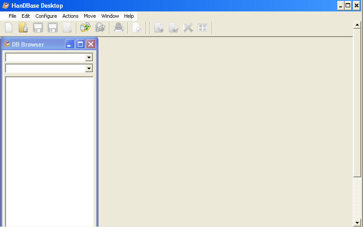
Task: Click the grid view toolbar icon
Action: [x=202, y=27]
